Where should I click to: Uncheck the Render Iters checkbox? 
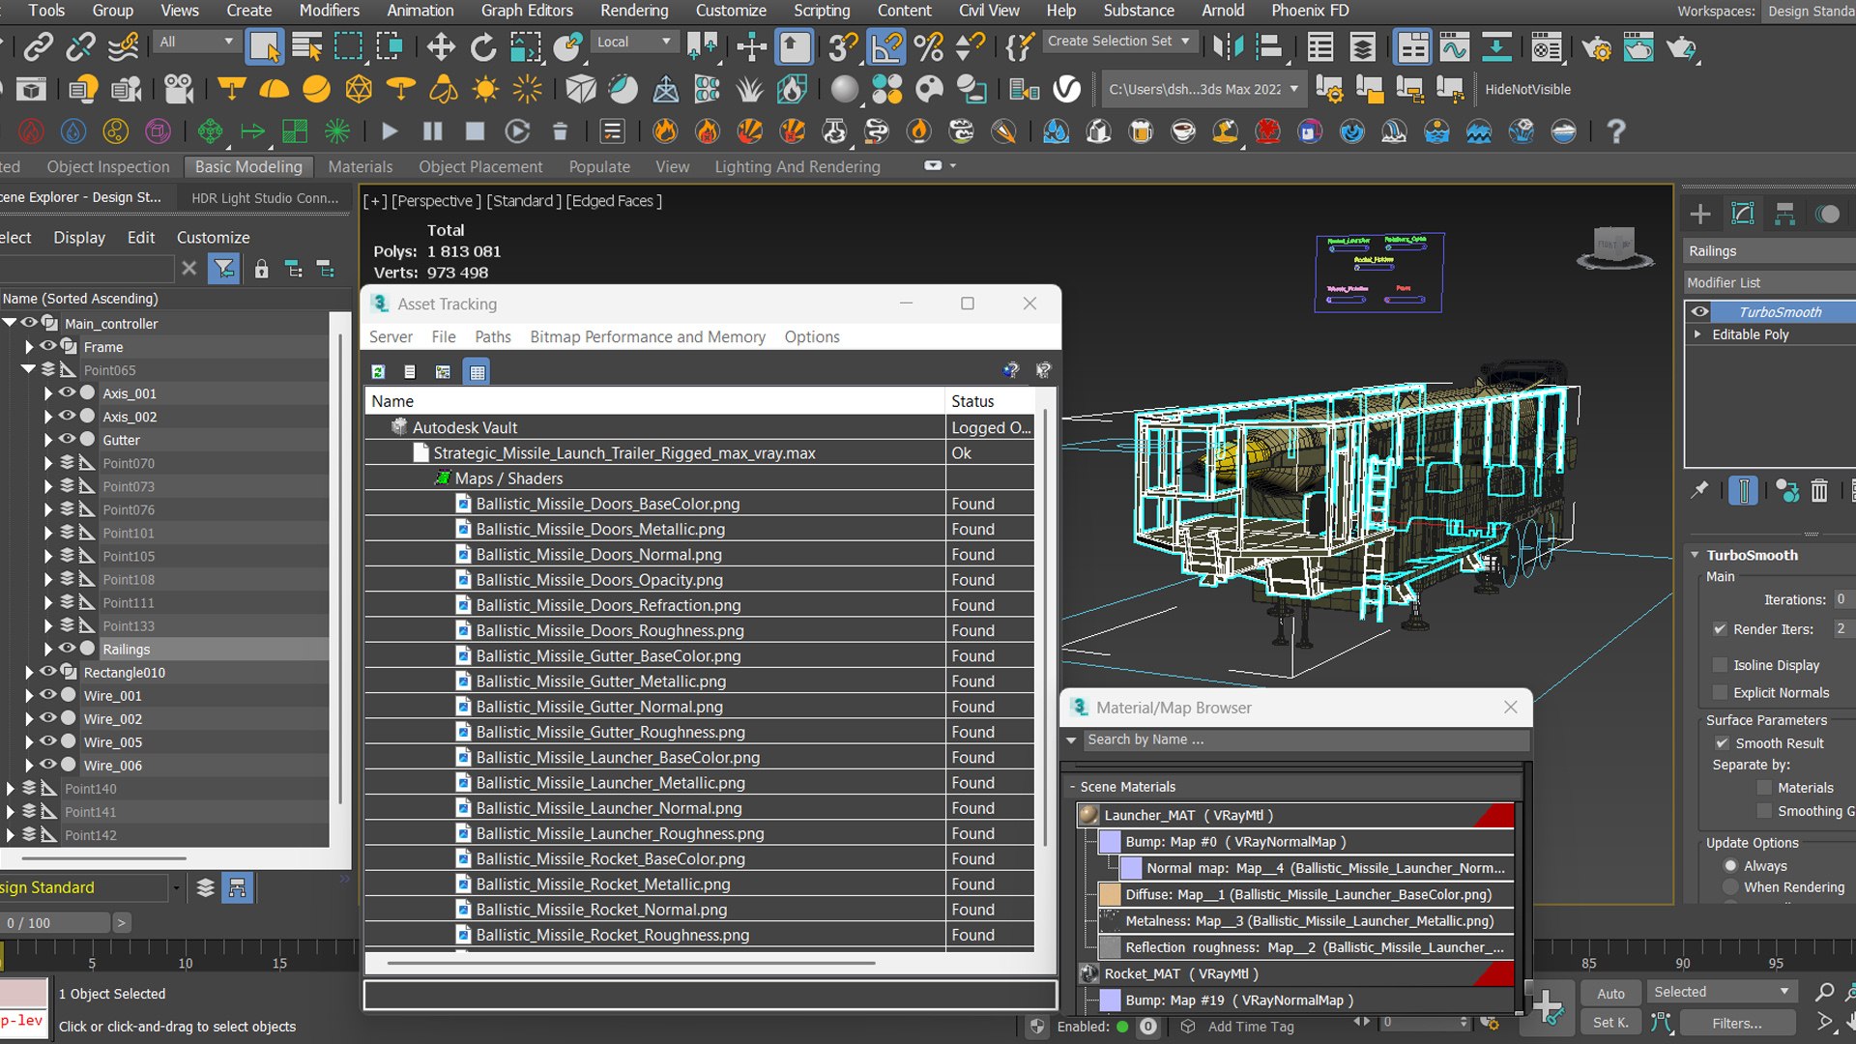pyautogui.click(x=1720, y=629)
